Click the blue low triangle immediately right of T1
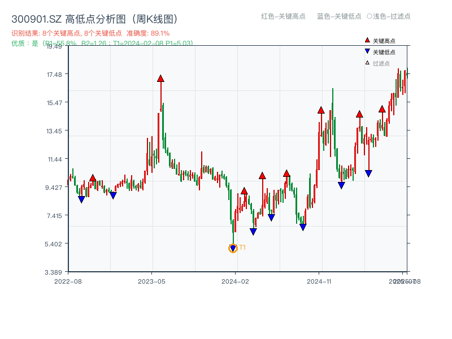Viewport: 452px width, 339px height. point(253,232)
